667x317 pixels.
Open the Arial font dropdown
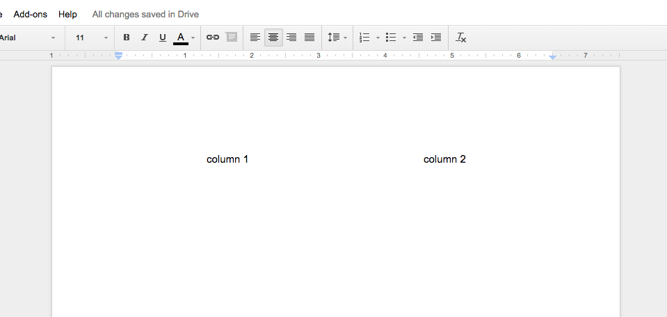tap(28, 38)
